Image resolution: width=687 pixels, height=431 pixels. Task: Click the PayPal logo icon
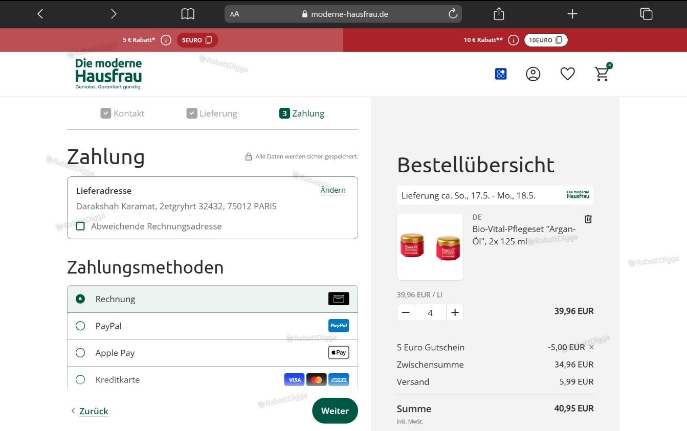(x=339, y=326)
